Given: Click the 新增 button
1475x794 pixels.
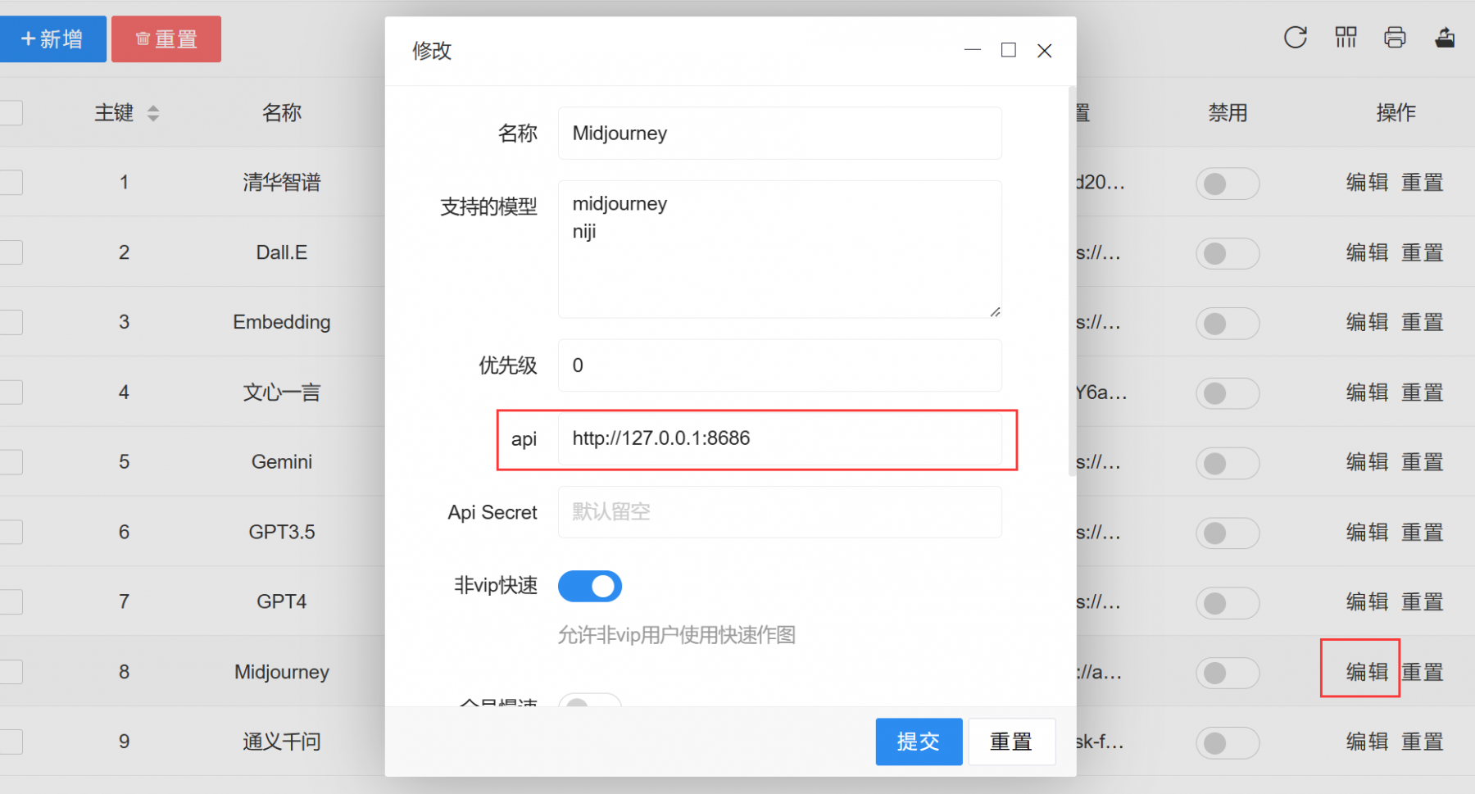Looking at the screenshot, I should tap(52, 39).
